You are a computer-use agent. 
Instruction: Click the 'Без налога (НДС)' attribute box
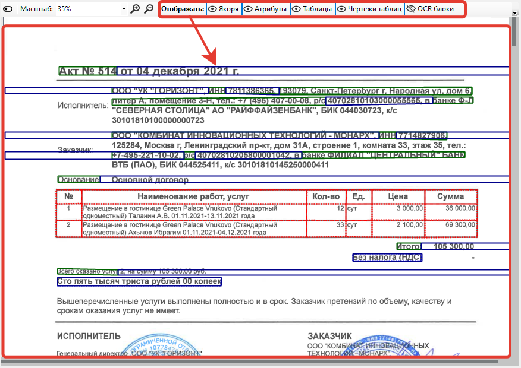coord(387,258)
